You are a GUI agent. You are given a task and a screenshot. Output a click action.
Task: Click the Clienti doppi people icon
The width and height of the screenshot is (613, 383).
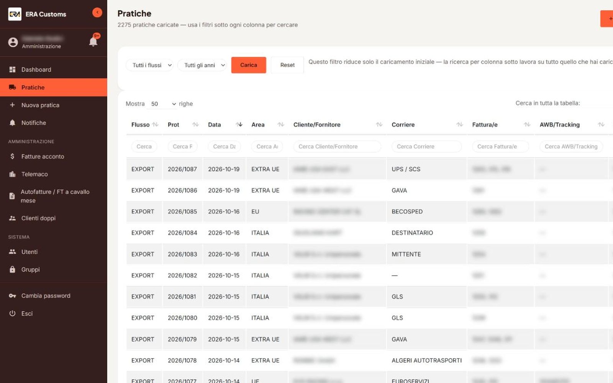tap(12, 218)
